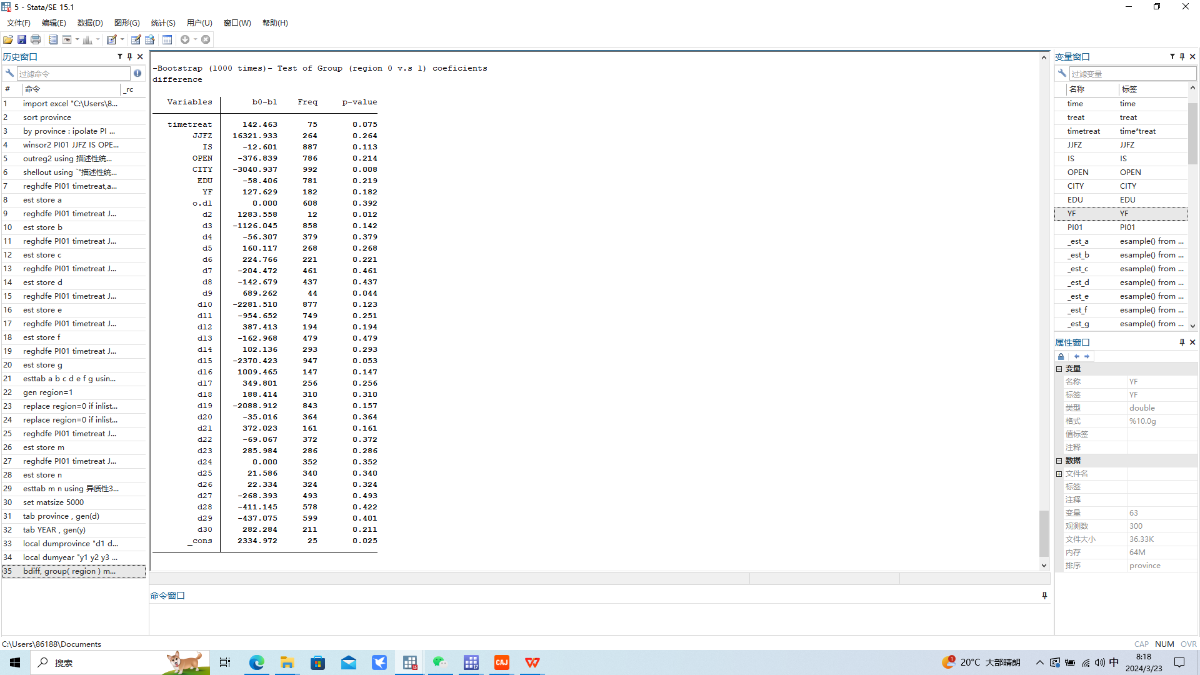Open the graph window dropdown arrow
This screenshot has width=1200, height=675.
(98, 39)
